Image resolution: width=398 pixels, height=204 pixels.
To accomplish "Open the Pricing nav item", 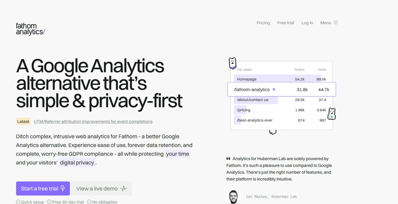I will (263, 23).
